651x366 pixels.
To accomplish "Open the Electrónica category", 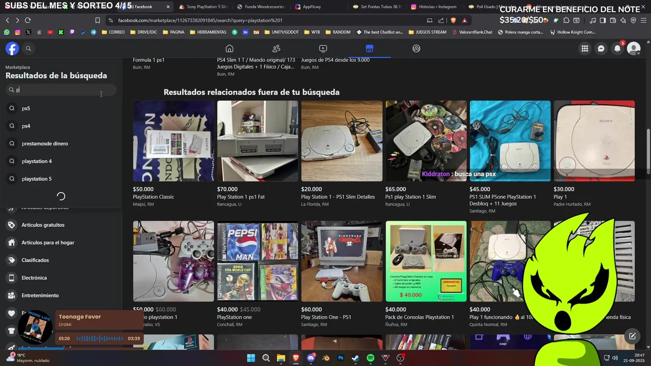I will (61, 278).
